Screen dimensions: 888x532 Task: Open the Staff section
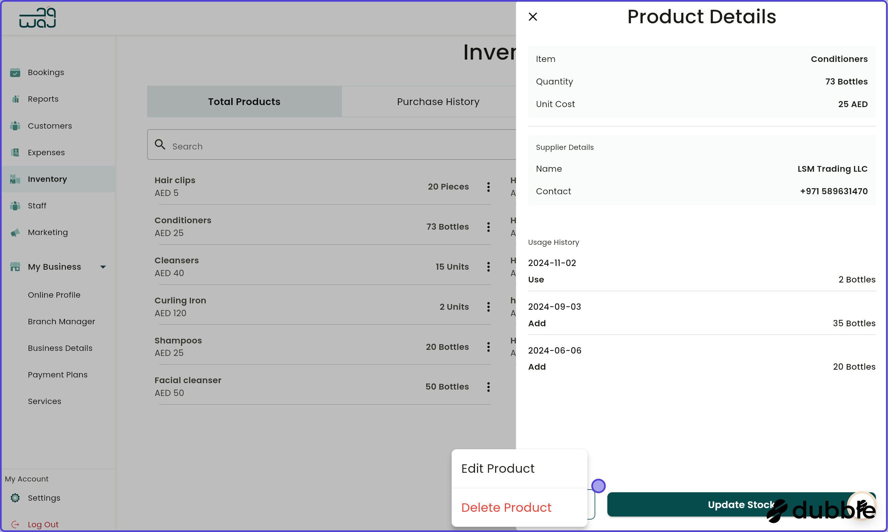(x=37, y=205)
